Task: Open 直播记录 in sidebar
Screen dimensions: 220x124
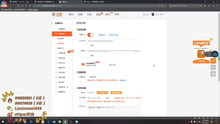Action: click(x=61, y=48)
